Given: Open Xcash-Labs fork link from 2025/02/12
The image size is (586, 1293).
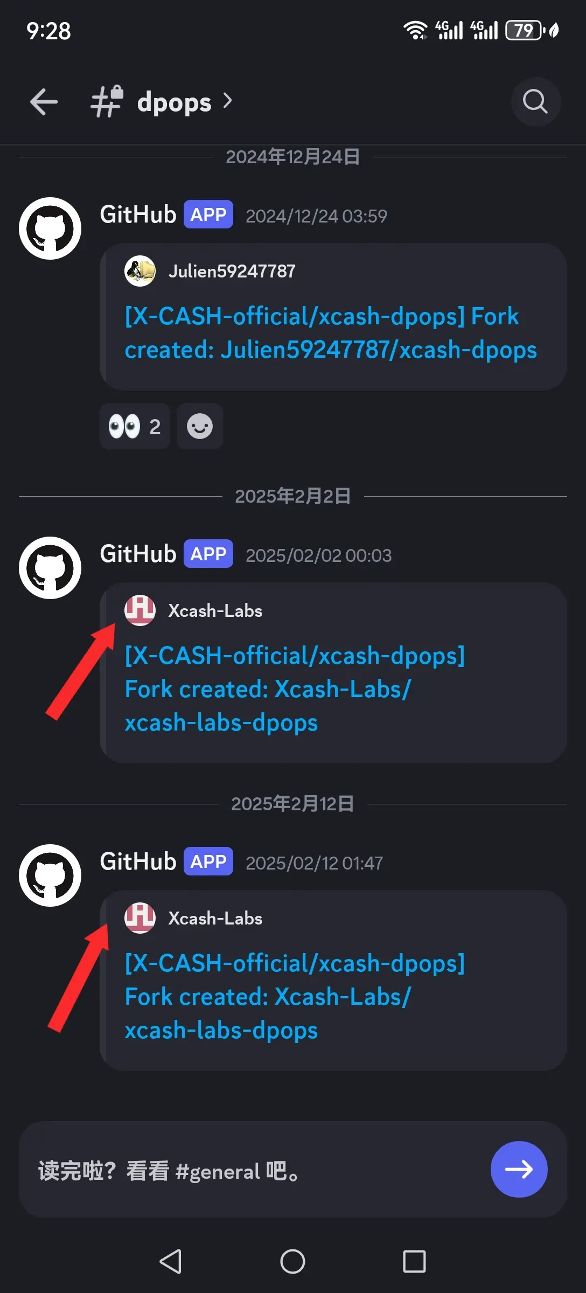Looking at the screenshot, I should tap(295, 997).
